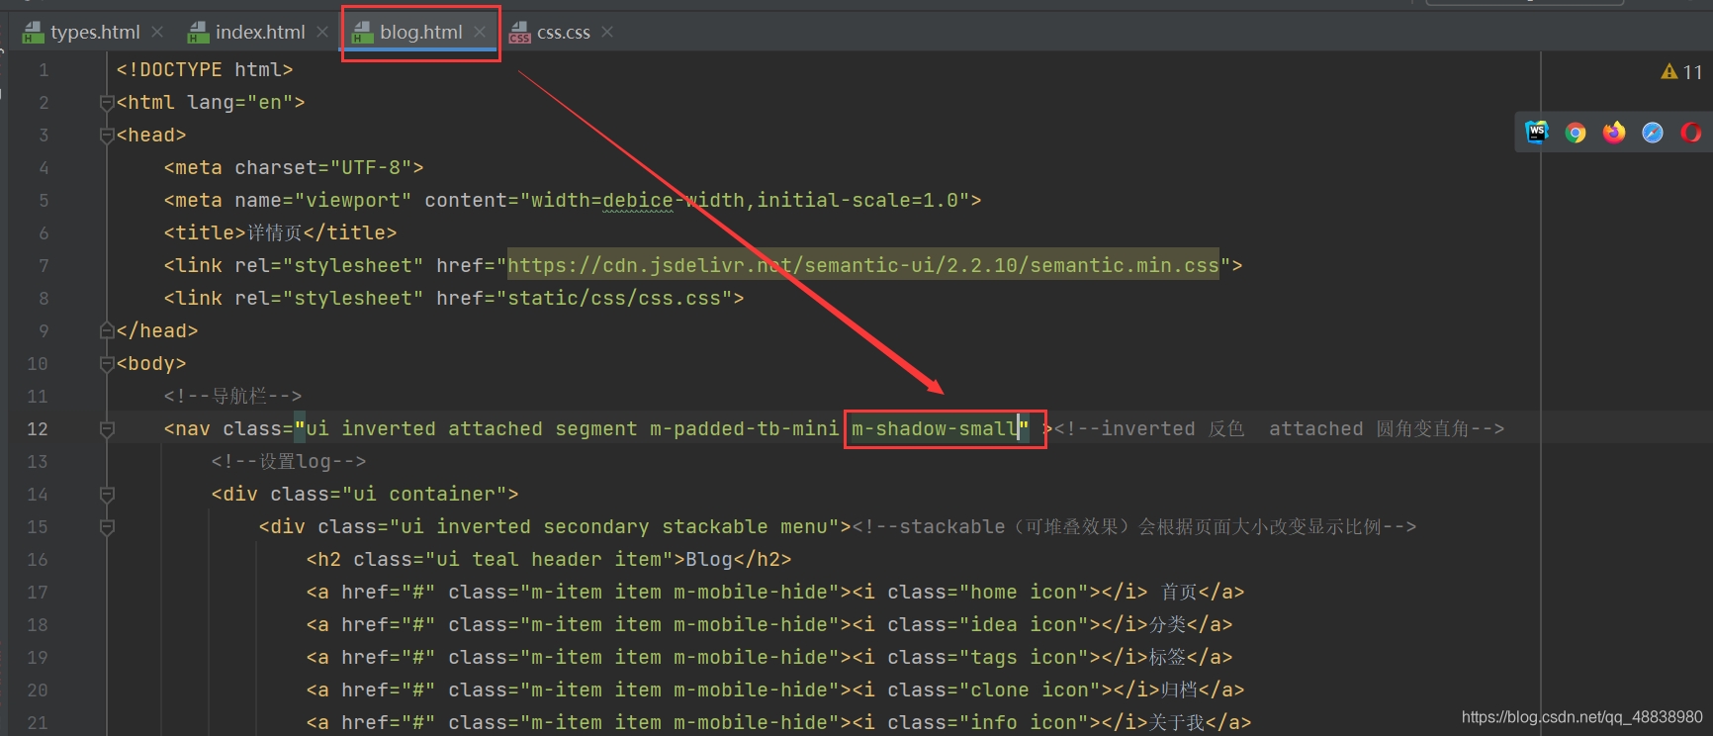Collapse the ui container div fold on line 14
This screenshot has width=1713, height=736.
pyautogui.click(x=107, y=494)
